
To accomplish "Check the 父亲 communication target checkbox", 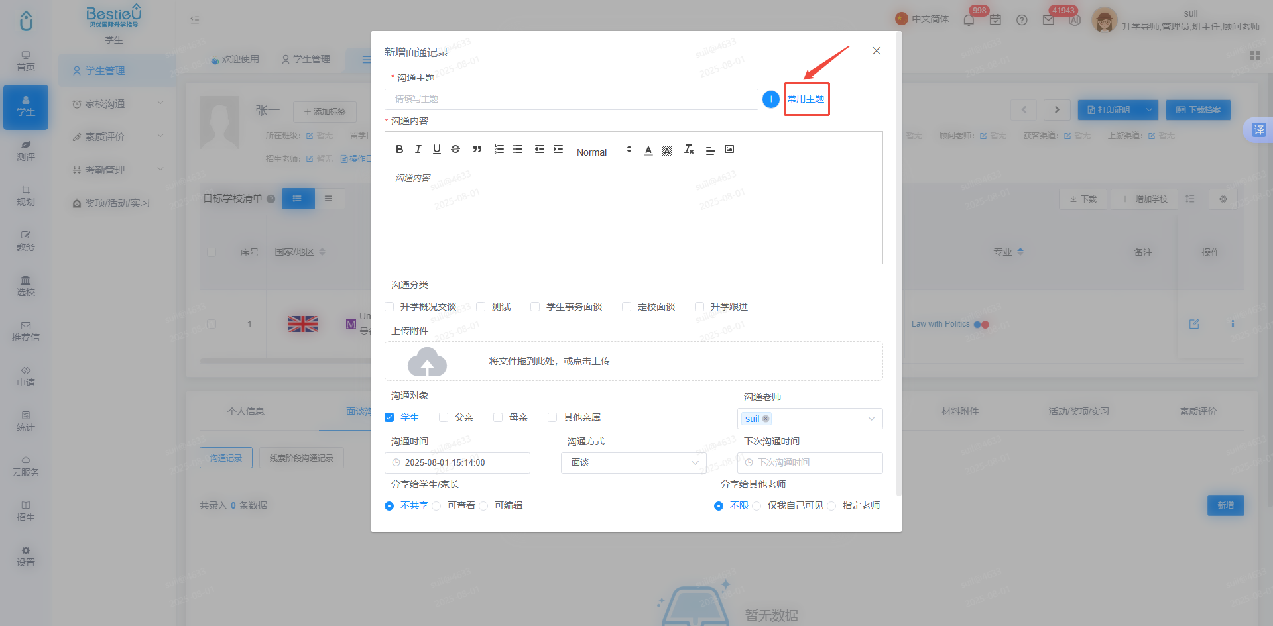I will (444, 417).
